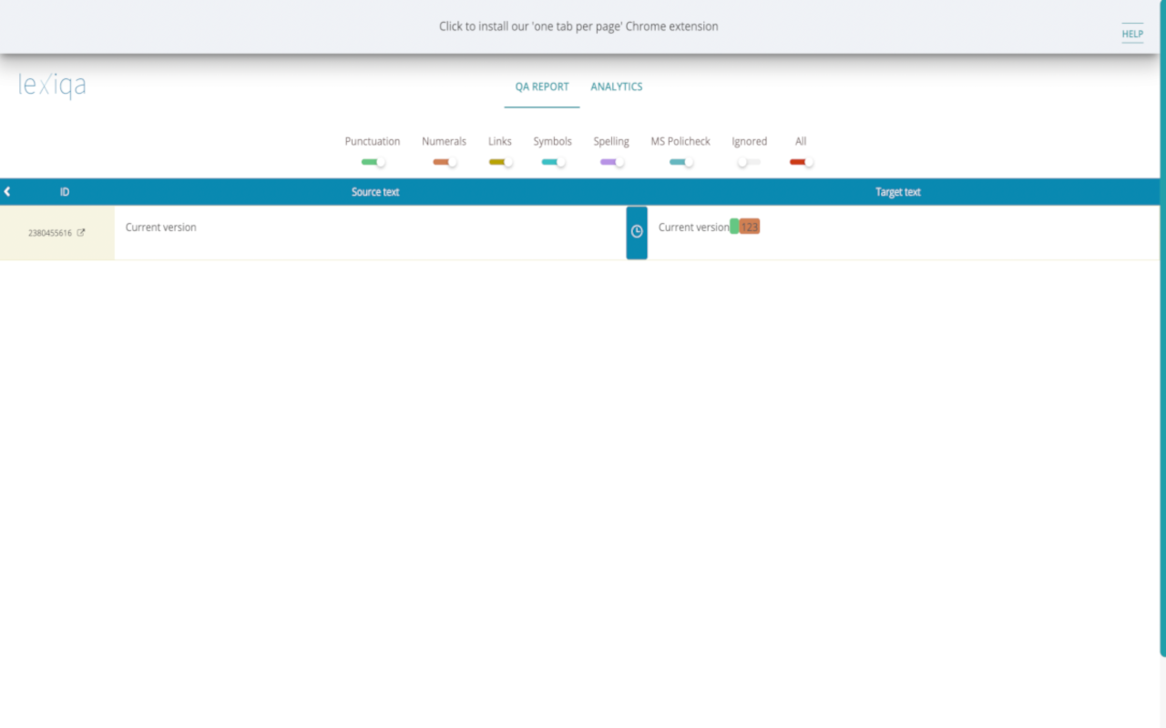Install the one tab per page Chrome extension
The height and width of the screenshot is (728, 1166).
[578, 26]
